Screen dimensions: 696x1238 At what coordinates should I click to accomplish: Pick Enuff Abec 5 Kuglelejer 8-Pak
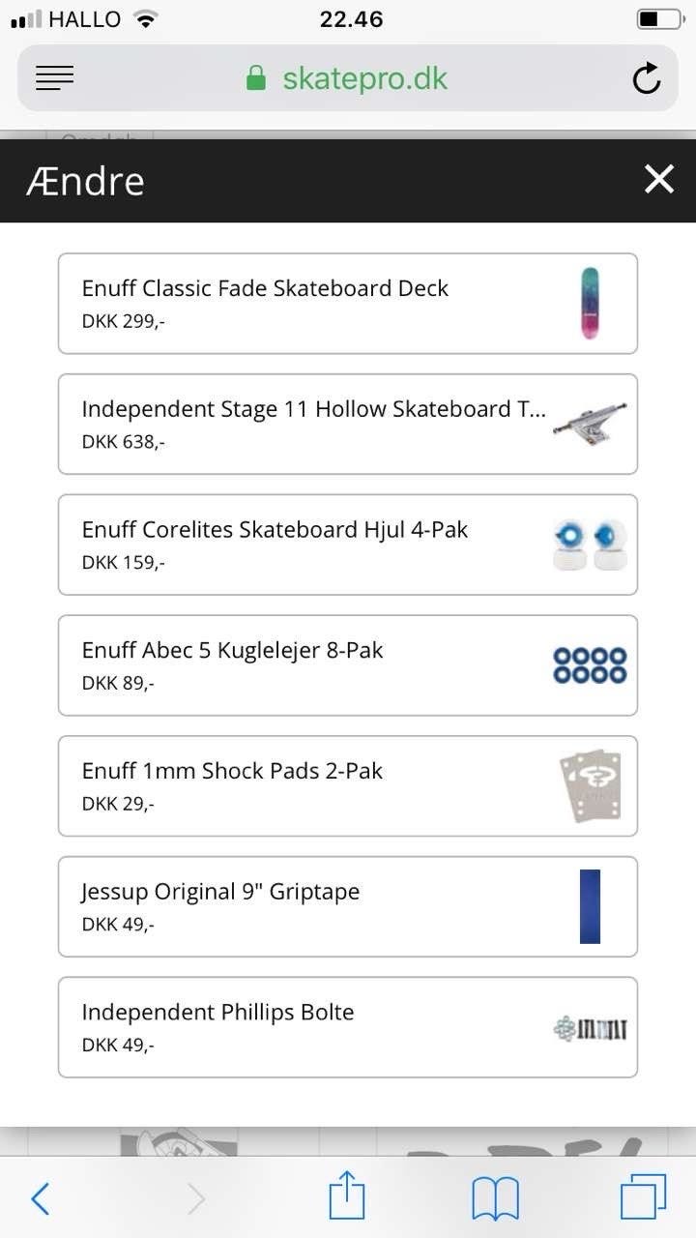click(348, 665)
